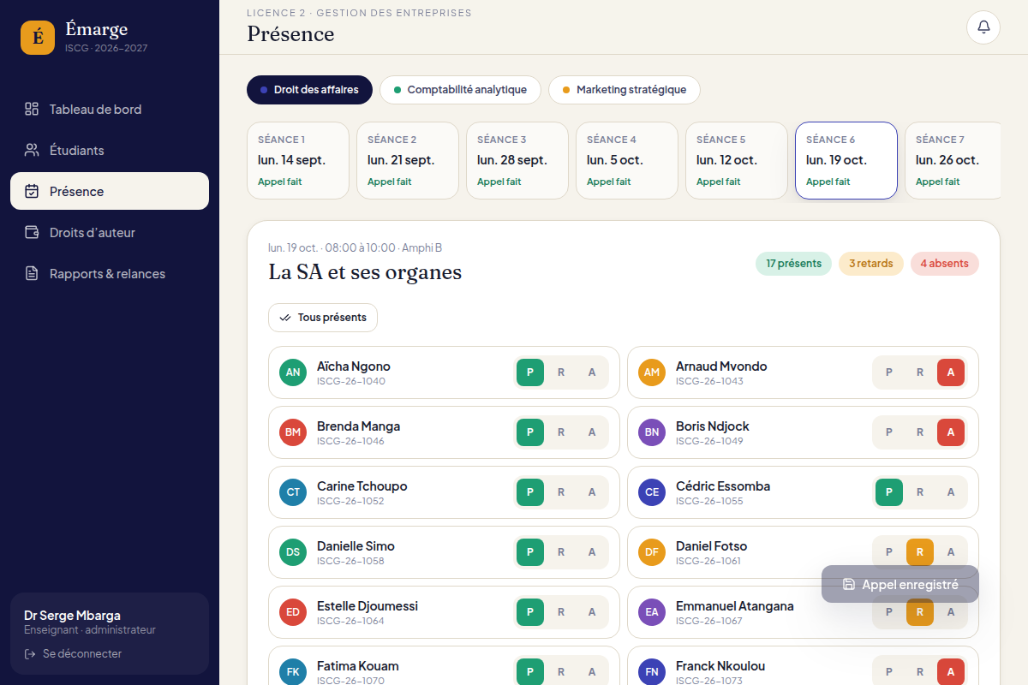Click Arnaud Mvondo's AM avatar
The height and width of the screenshot is (685, 1028).
652,372
